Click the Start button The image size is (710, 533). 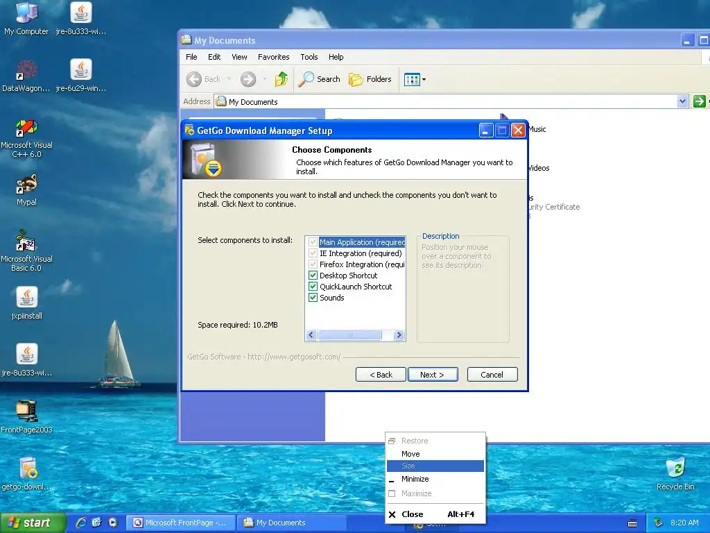coord(32,523)
